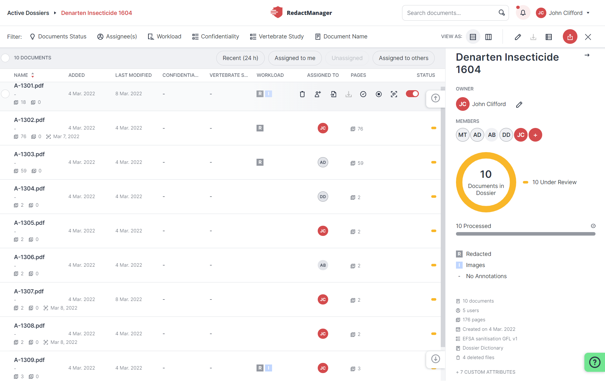The image size is (605, 381).
Task: Click the toolbar download dossier icon
Action: coord(533,37)
